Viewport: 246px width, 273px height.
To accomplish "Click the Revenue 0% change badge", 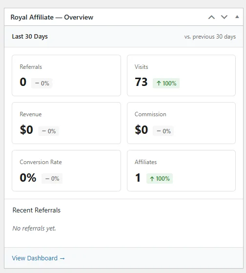I will click(48, 131).
